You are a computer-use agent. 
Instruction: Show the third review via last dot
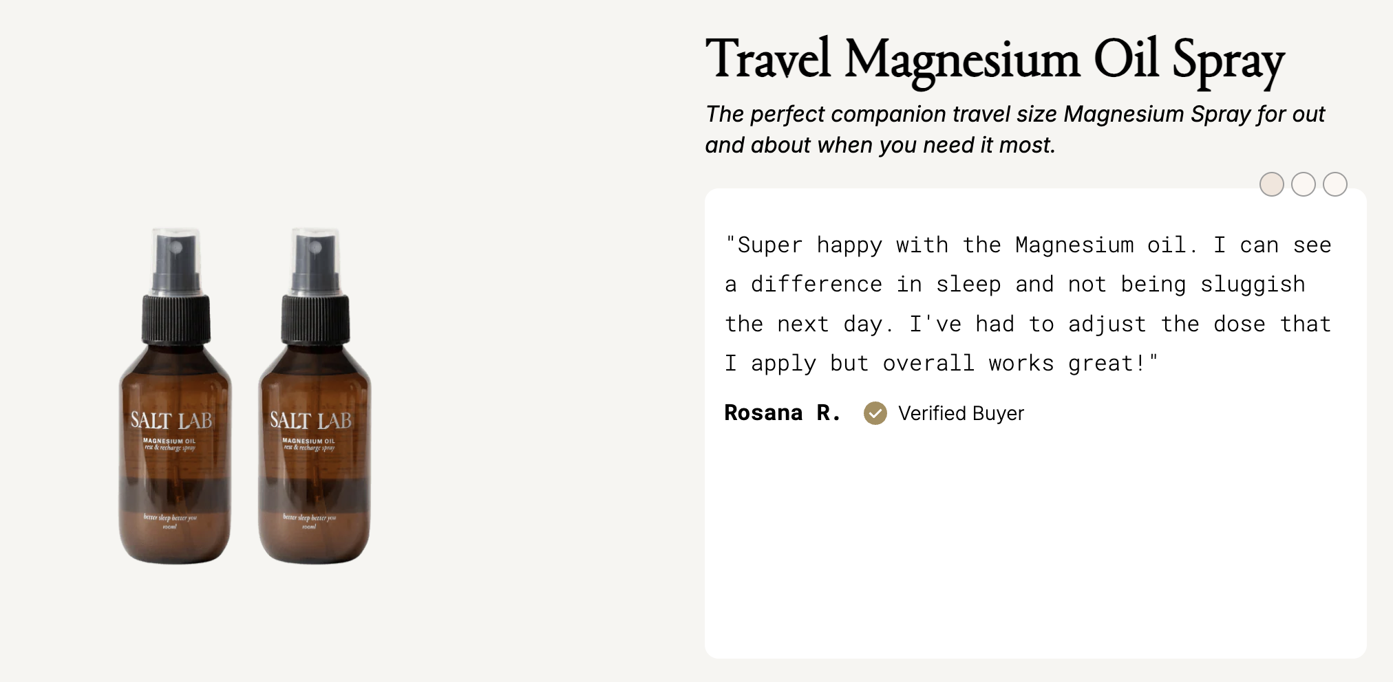(1334, 184)
